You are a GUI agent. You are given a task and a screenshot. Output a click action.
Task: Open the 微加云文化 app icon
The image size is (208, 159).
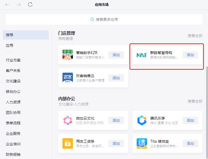tap(68, 120)
